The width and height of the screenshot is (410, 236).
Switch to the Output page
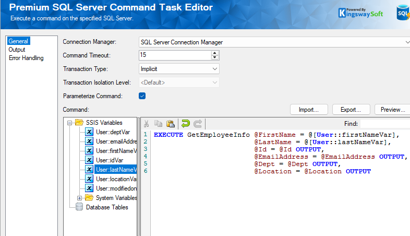coord(17,50)
